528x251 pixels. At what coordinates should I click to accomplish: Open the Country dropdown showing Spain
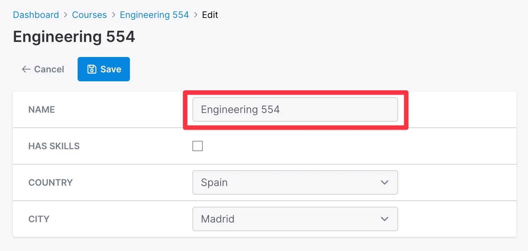click(295, 182)
